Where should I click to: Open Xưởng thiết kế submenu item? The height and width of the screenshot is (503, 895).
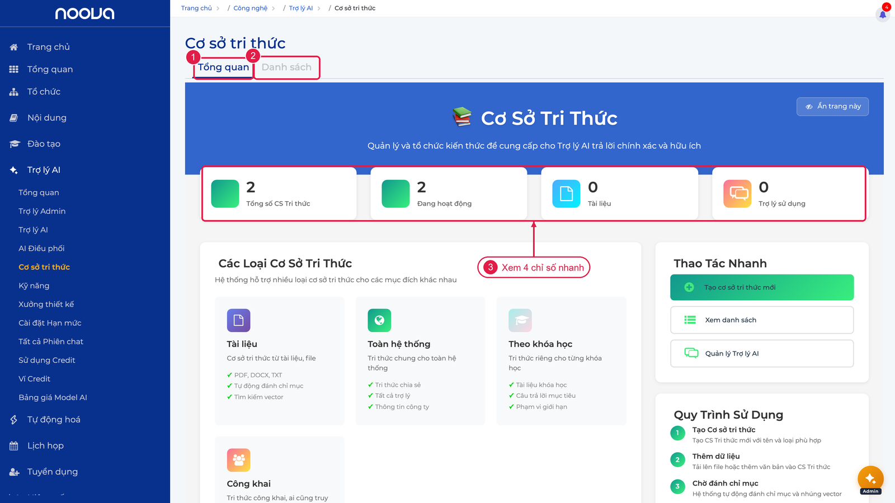pos(46,305)
